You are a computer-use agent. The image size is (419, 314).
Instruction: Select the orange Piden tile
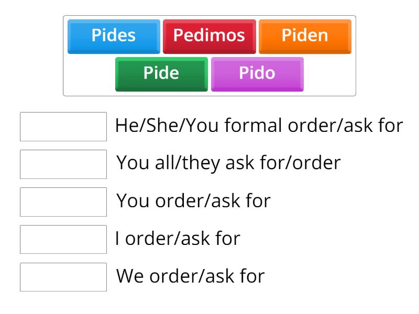pyautogui.click(x=305, y=36)
